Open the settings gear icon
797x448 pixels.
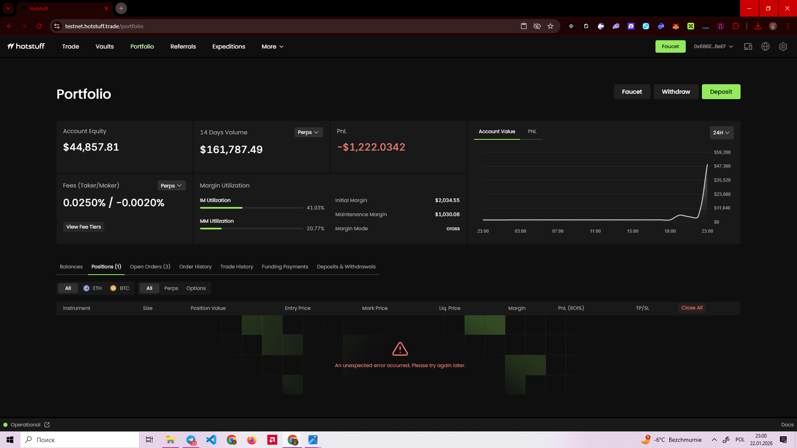pyautogui.click(x=783, y=46)
